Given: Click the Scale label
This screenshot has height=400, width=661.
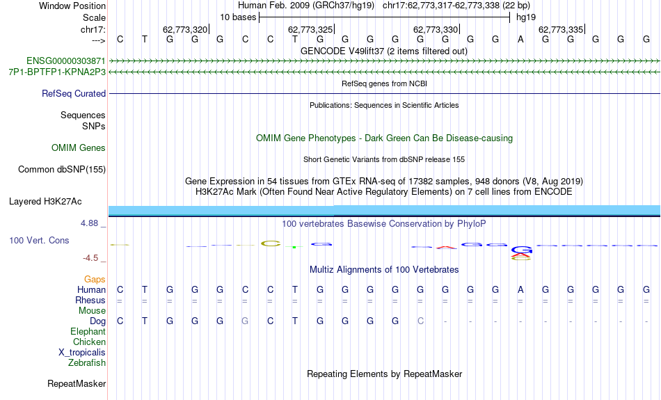Looking at the screenshot, I should coord(94,17).
